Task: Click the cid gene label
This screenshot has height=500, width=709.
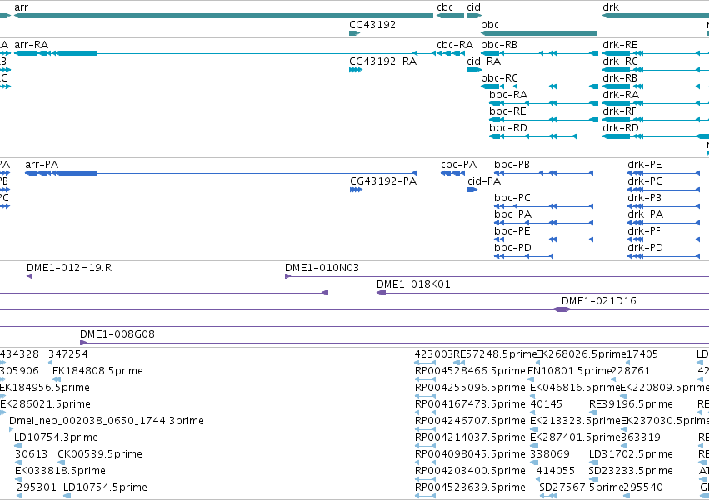Action: (473, 7)
